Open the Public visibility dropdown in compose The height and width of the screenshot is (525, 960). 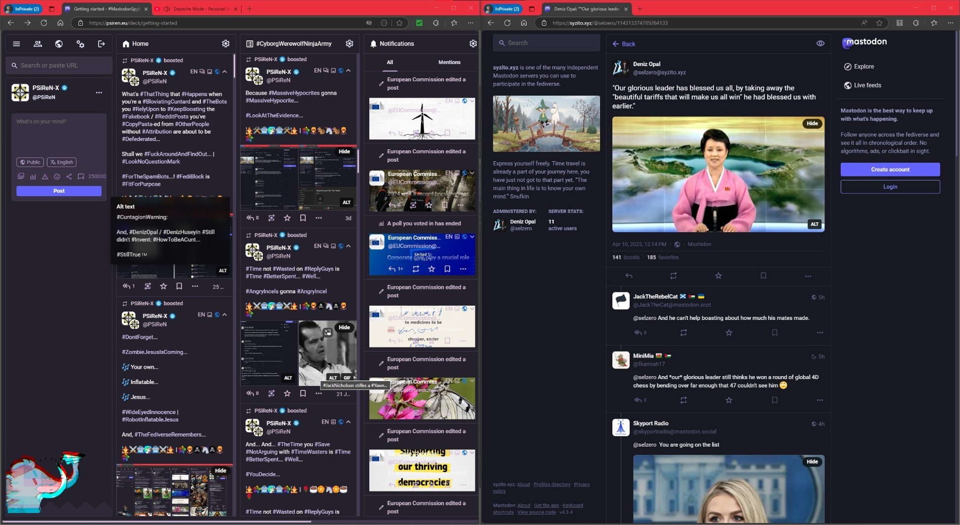(x=31, y=162)
